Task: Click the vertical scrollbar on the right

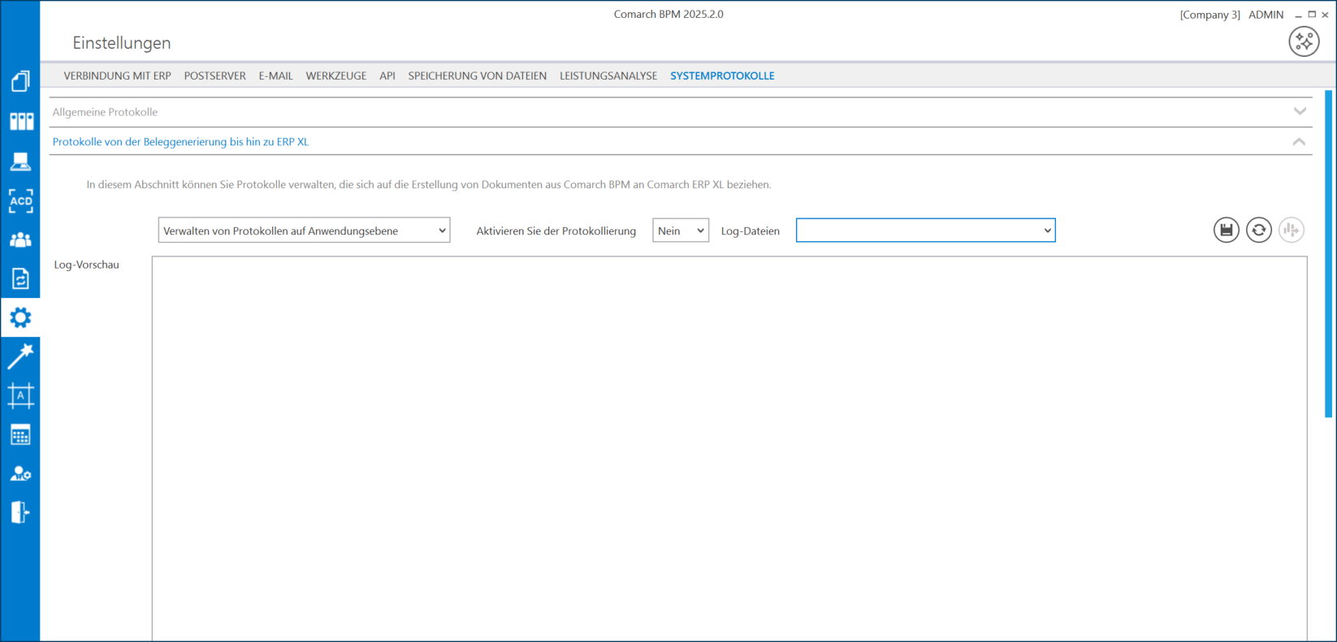Action: click(1329, 253)
